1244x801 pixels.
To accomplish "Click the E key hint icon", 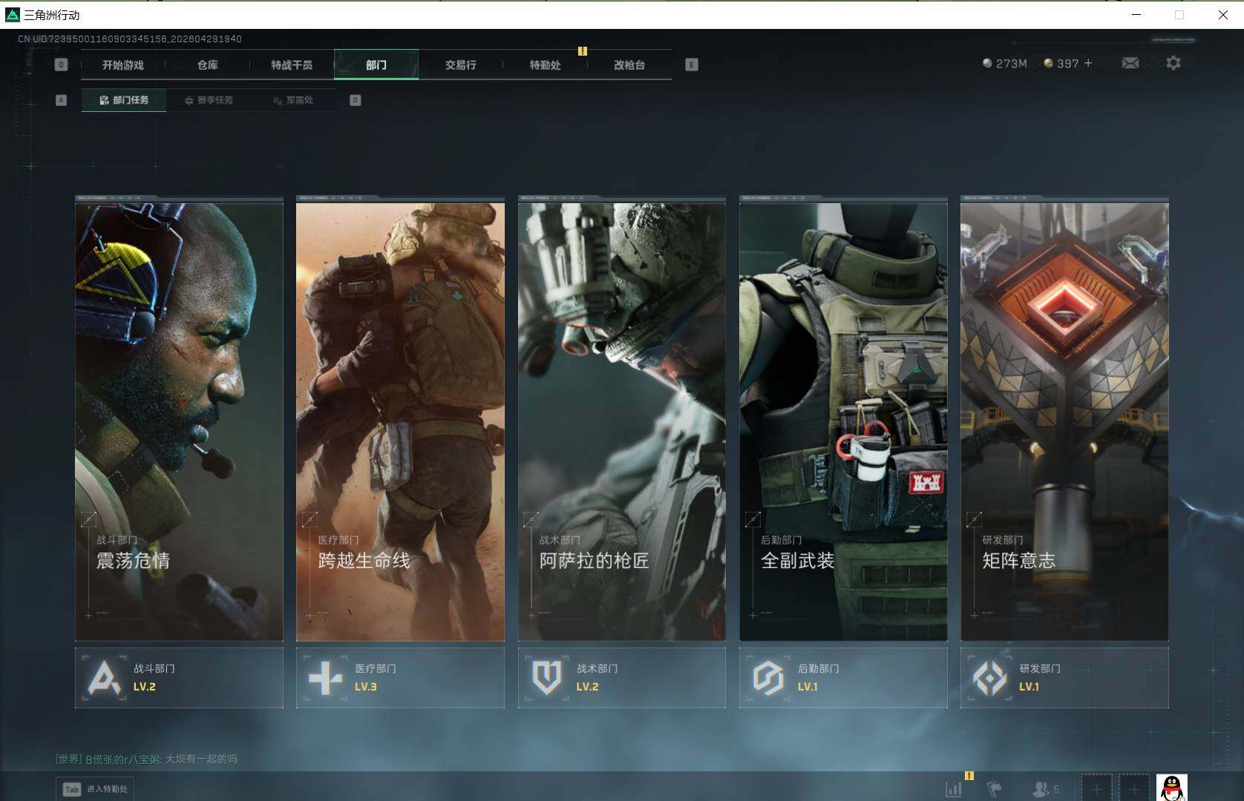I will [x=692, y=65].
